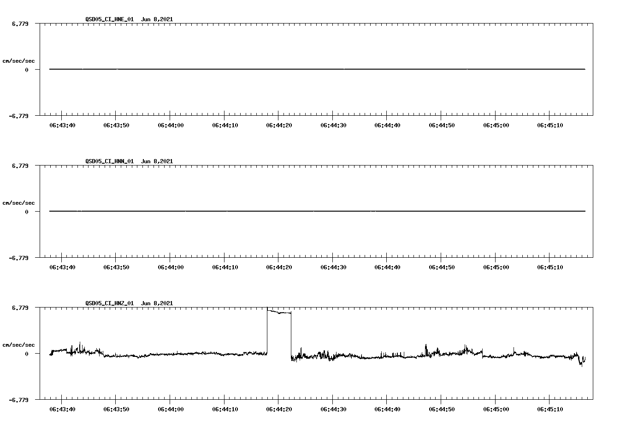This screenshot has width=626, height=426.
Task: Select the HNN plot's -6.779 lower axis value
Action: (18, 258)
